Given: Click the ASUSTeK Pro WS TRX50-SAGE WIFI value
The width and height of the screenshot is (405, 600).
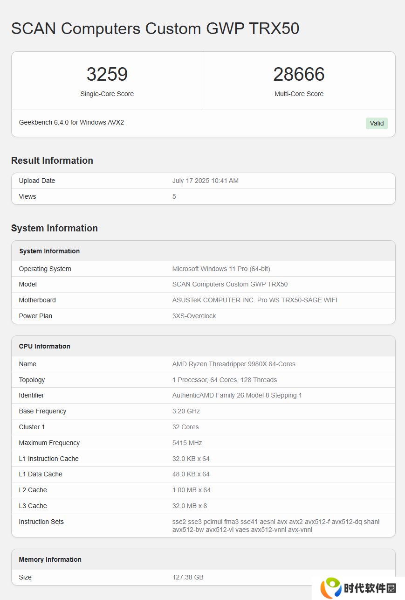Looking at the screenshot, I should [255, 300].
